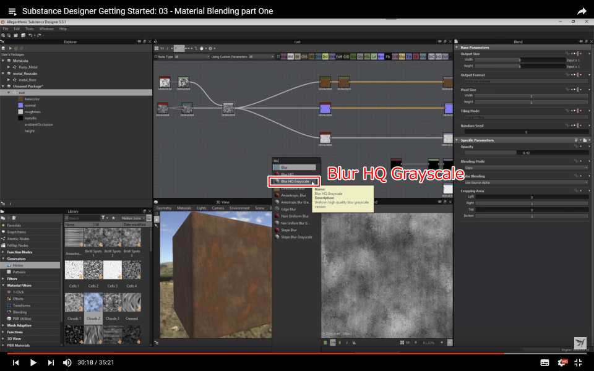Click the library filter funnel icon
This screenshot has height=371, width=594.
point(103,218)
